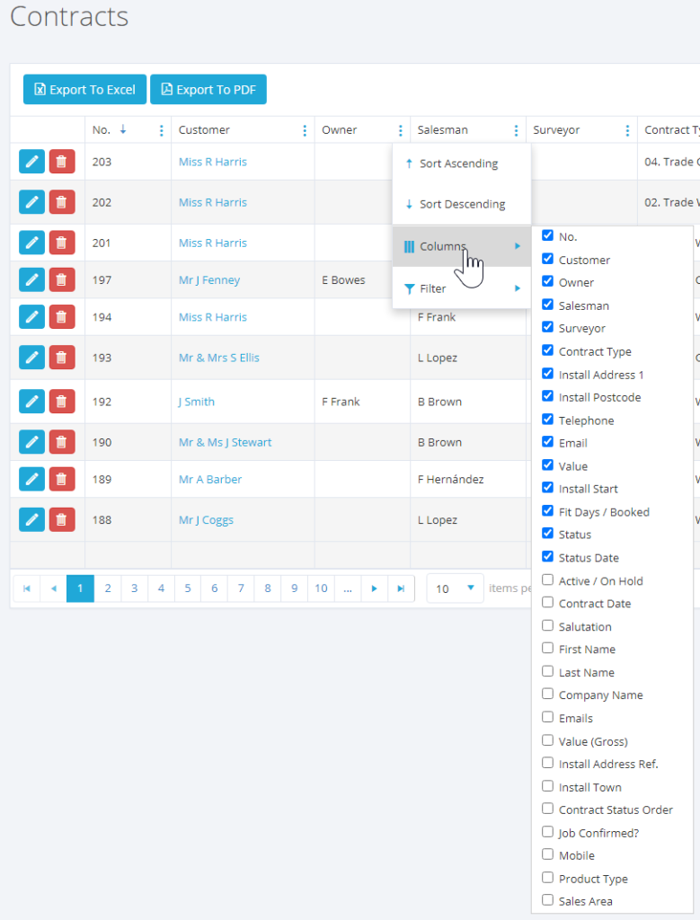
Task: Choose Sort Descending from the menu
Action: tap(462, 204)
